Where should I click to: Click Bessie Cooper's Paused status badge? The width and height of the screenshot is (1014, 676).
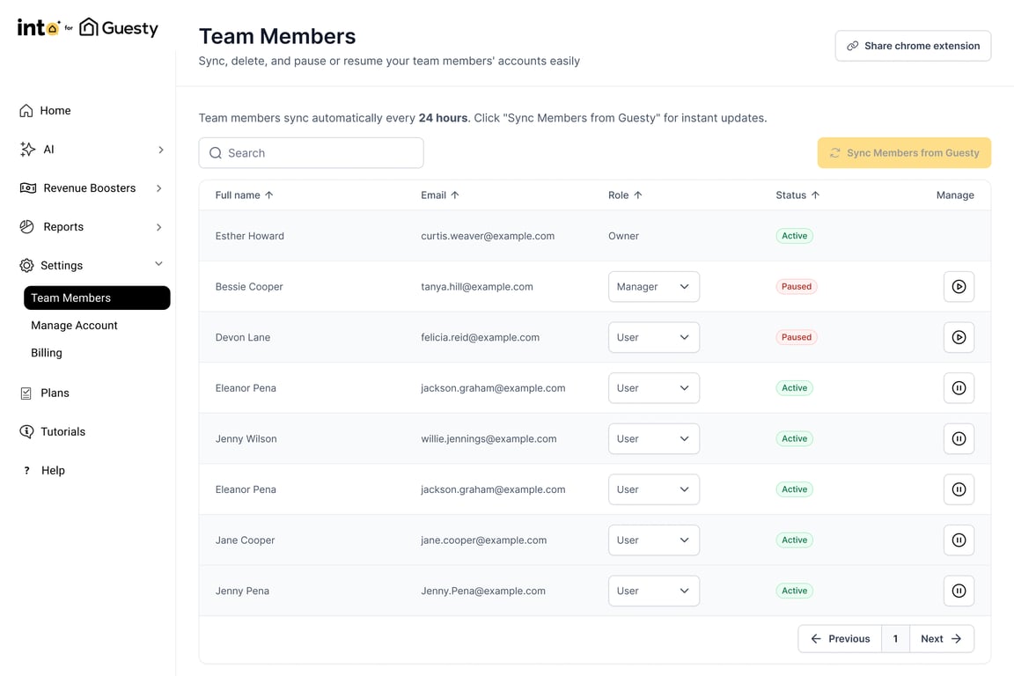click(x=796, y=287)
